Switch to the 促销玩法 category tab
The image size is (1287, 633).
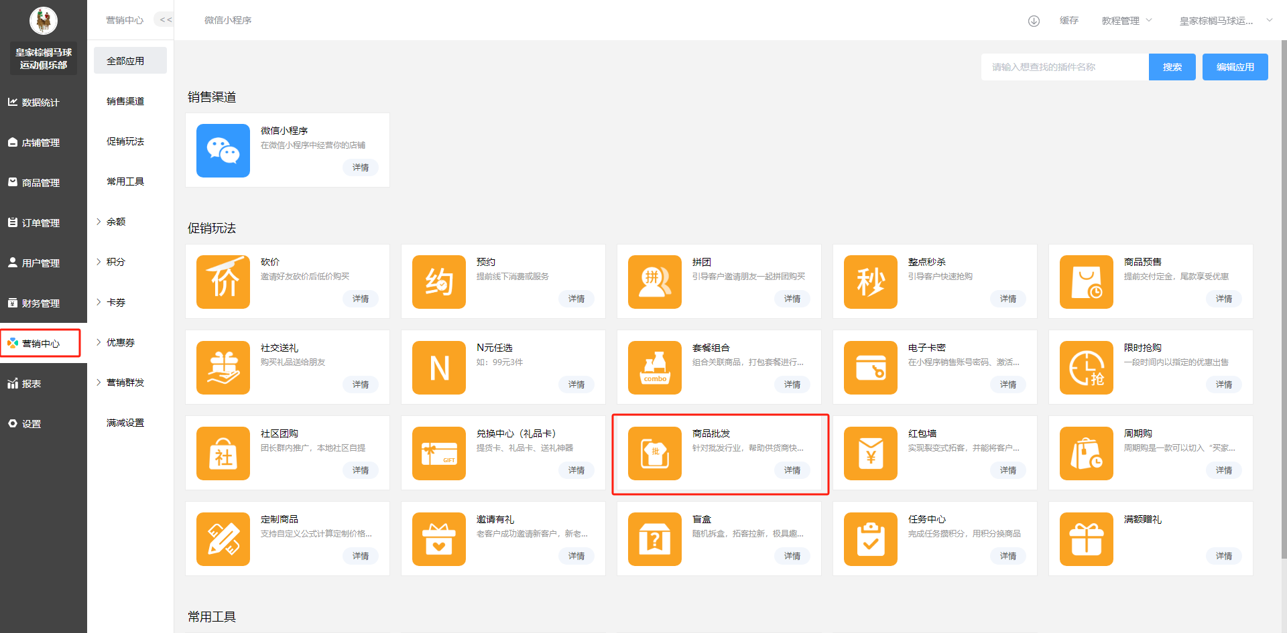(125, 141)
